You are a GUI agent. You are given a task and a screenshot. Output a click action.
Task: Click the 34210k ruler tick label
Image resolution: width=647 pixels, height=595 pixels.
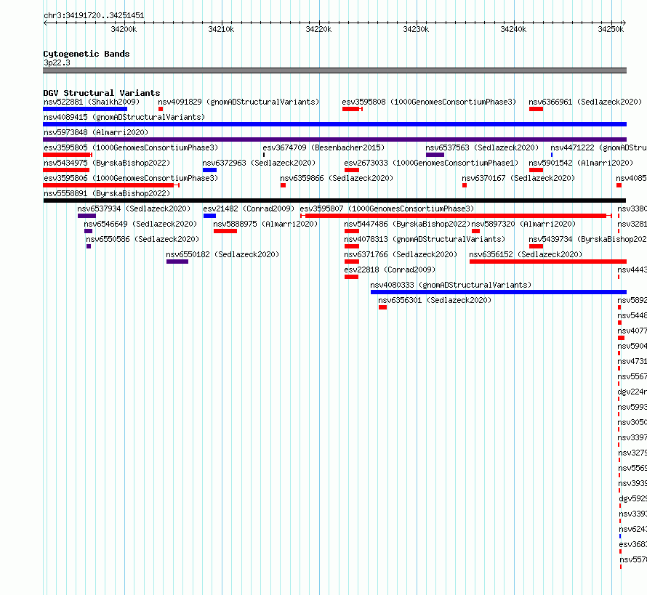pos(221,29)
